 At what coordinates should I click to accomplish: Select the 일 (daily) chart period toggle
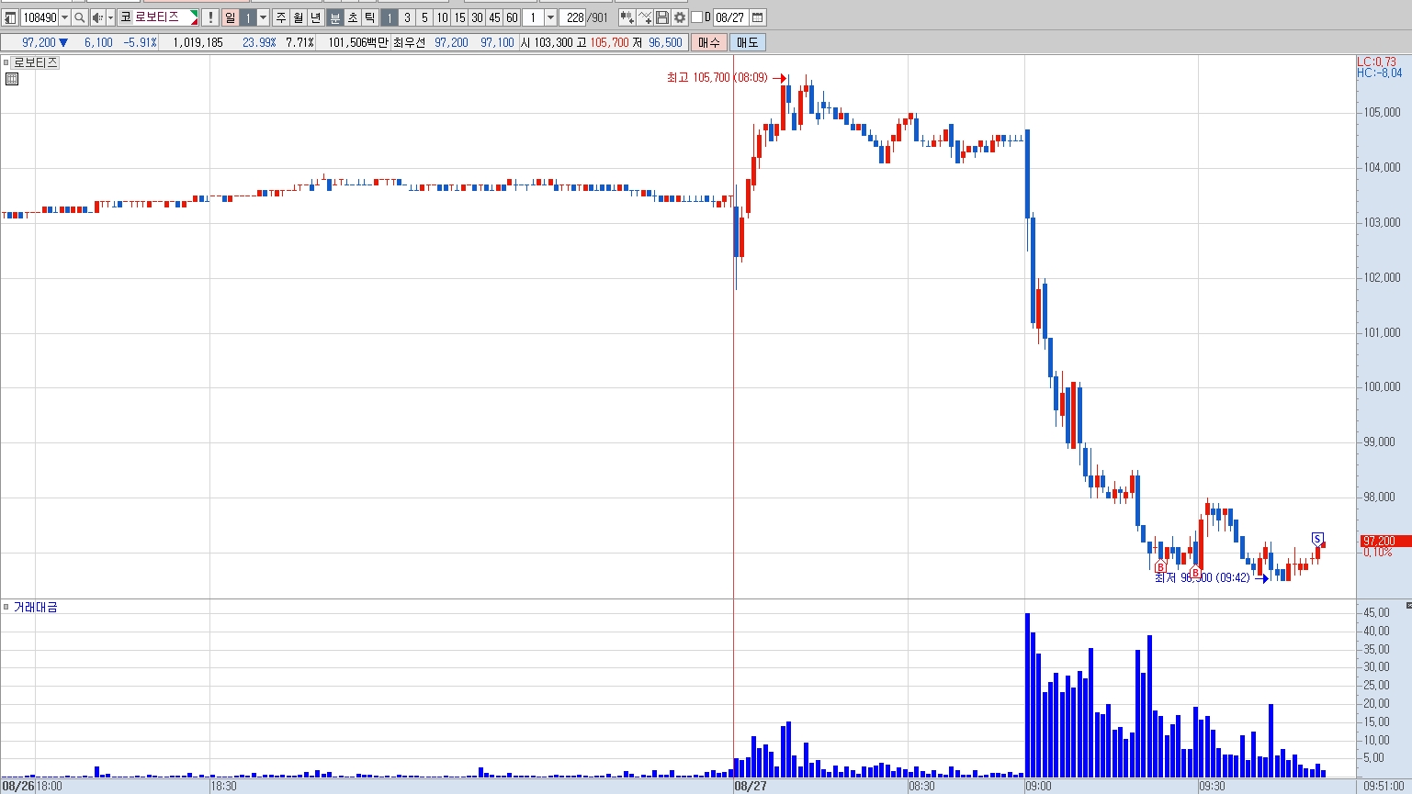[x=231, y=17]
